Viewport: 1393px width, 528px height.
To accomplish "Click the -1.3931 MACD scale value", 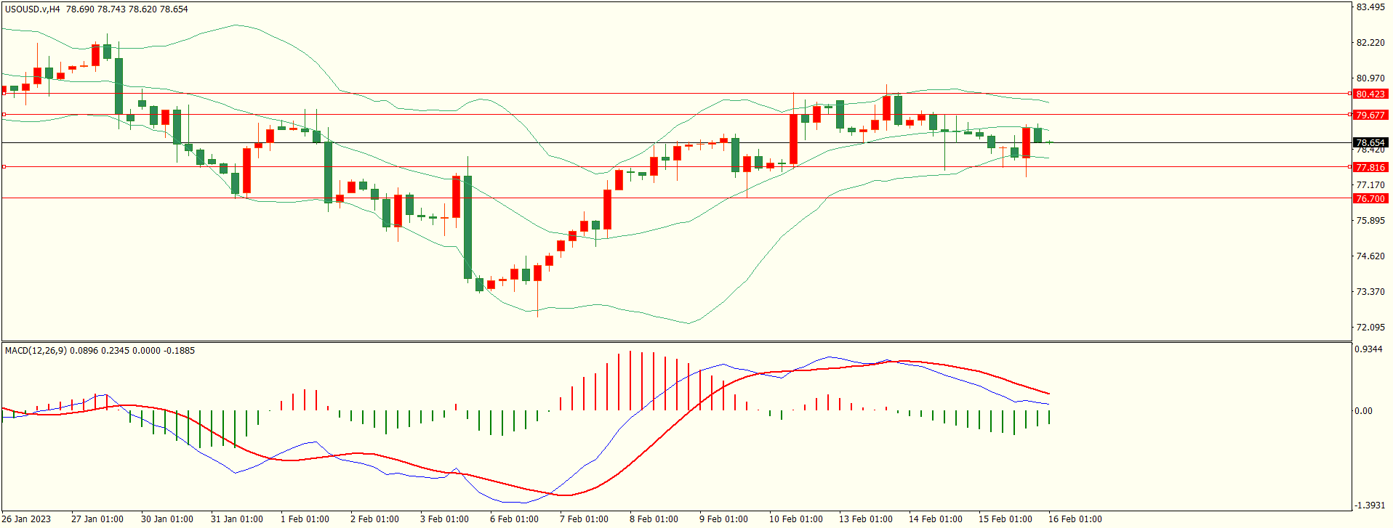I will (x=1368, y=505).
